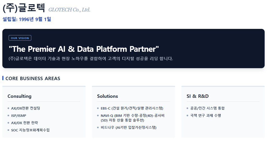Choose the SOC 지능정보화계획수립 item
267x141 pixels.
point(30,130)
